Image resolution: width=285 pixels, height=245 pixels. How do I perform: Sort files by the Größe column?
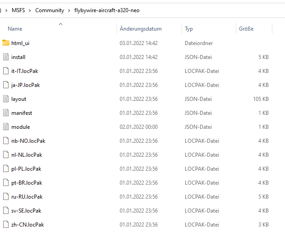pos(246,29)
